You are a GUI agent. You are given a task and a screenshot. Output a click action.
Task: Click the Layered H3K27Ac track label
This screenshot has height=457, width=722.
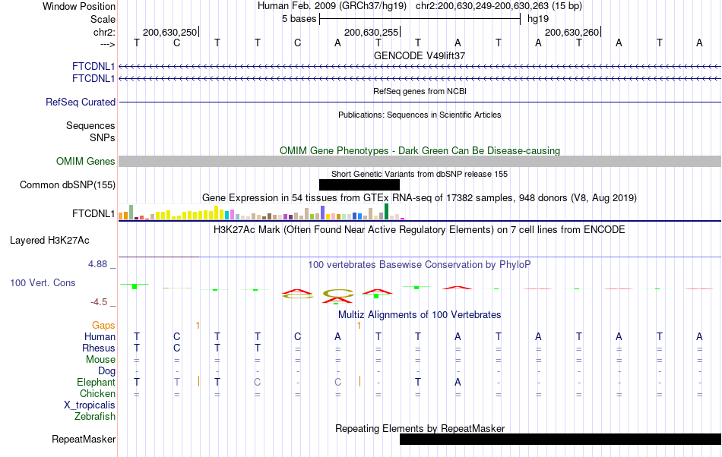point(49,241)
